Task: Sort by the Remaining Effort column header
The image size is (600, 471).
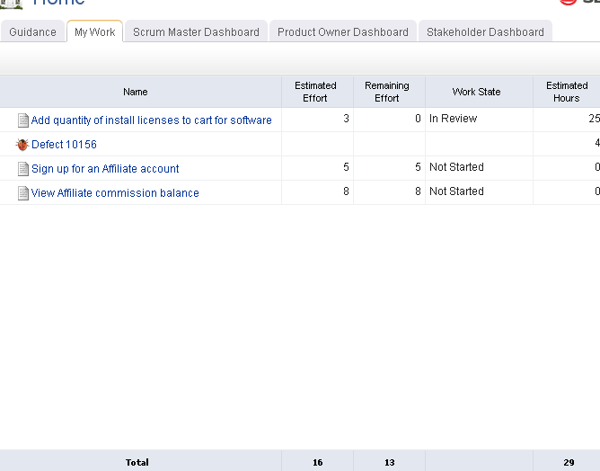Action: tap(387, 92)
